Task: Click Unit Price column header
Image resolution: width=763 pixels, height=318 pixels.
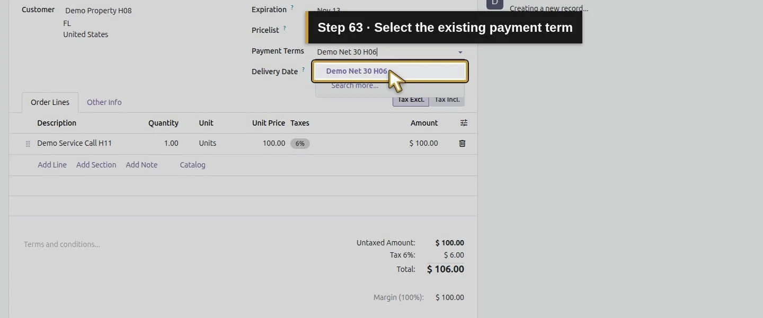Action: pos(269,123)
